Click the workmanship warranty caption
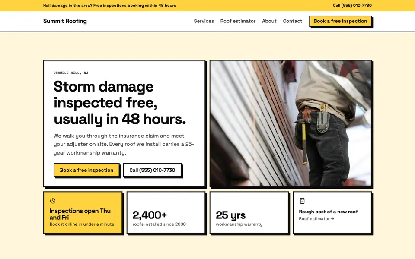The width and height of the screenshot is (415, 259). [x=239, y=224]
